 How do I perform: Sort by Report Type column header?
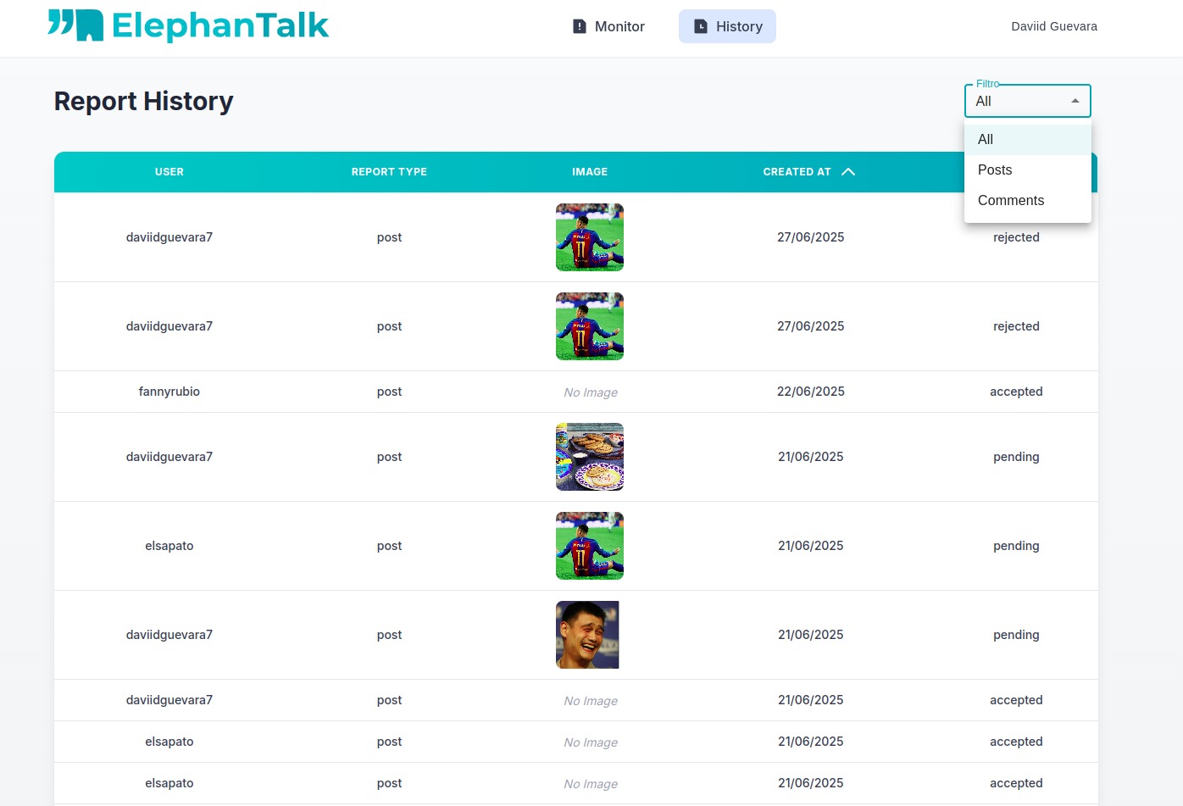point(389,172)
